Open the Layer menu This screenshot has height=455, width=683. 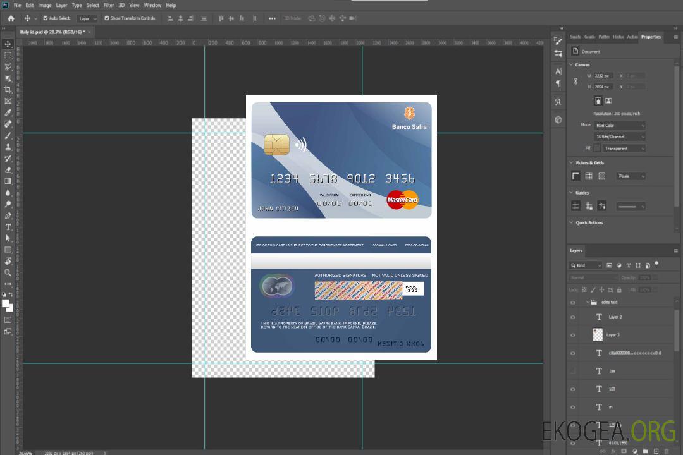pyautogui.click(x=61, y=5)
